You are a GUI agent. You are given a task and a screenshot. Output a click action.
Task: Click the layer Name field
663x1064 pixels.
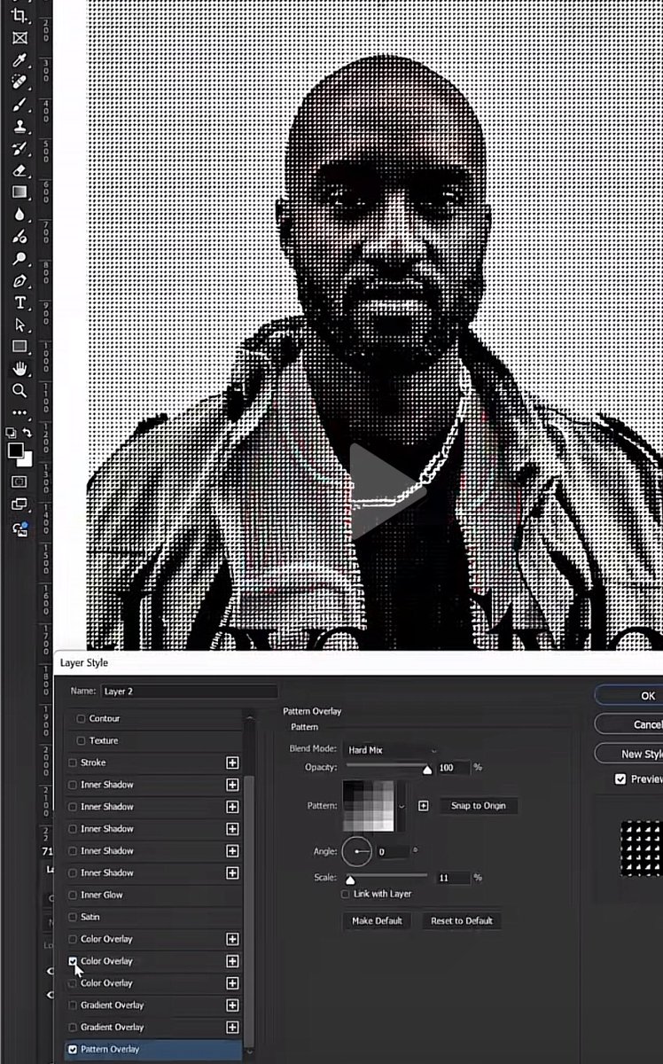pyautogui.click(x=189, y=691)
